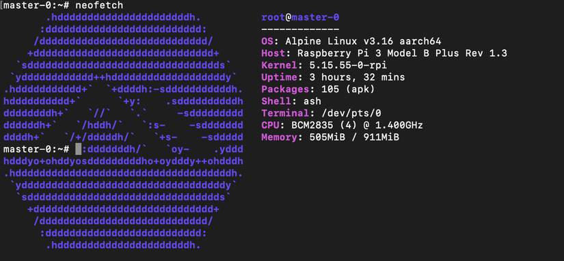Click the root@master-0 title text

click(x=300, y=17)
